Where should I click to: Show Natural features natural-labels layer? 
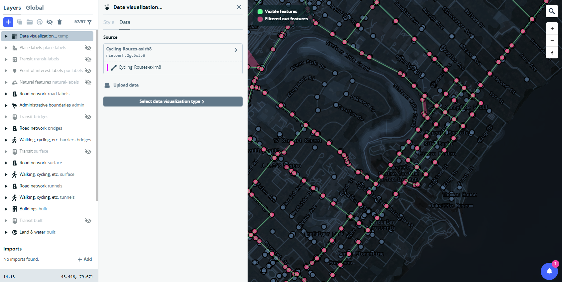pos(88,82)
